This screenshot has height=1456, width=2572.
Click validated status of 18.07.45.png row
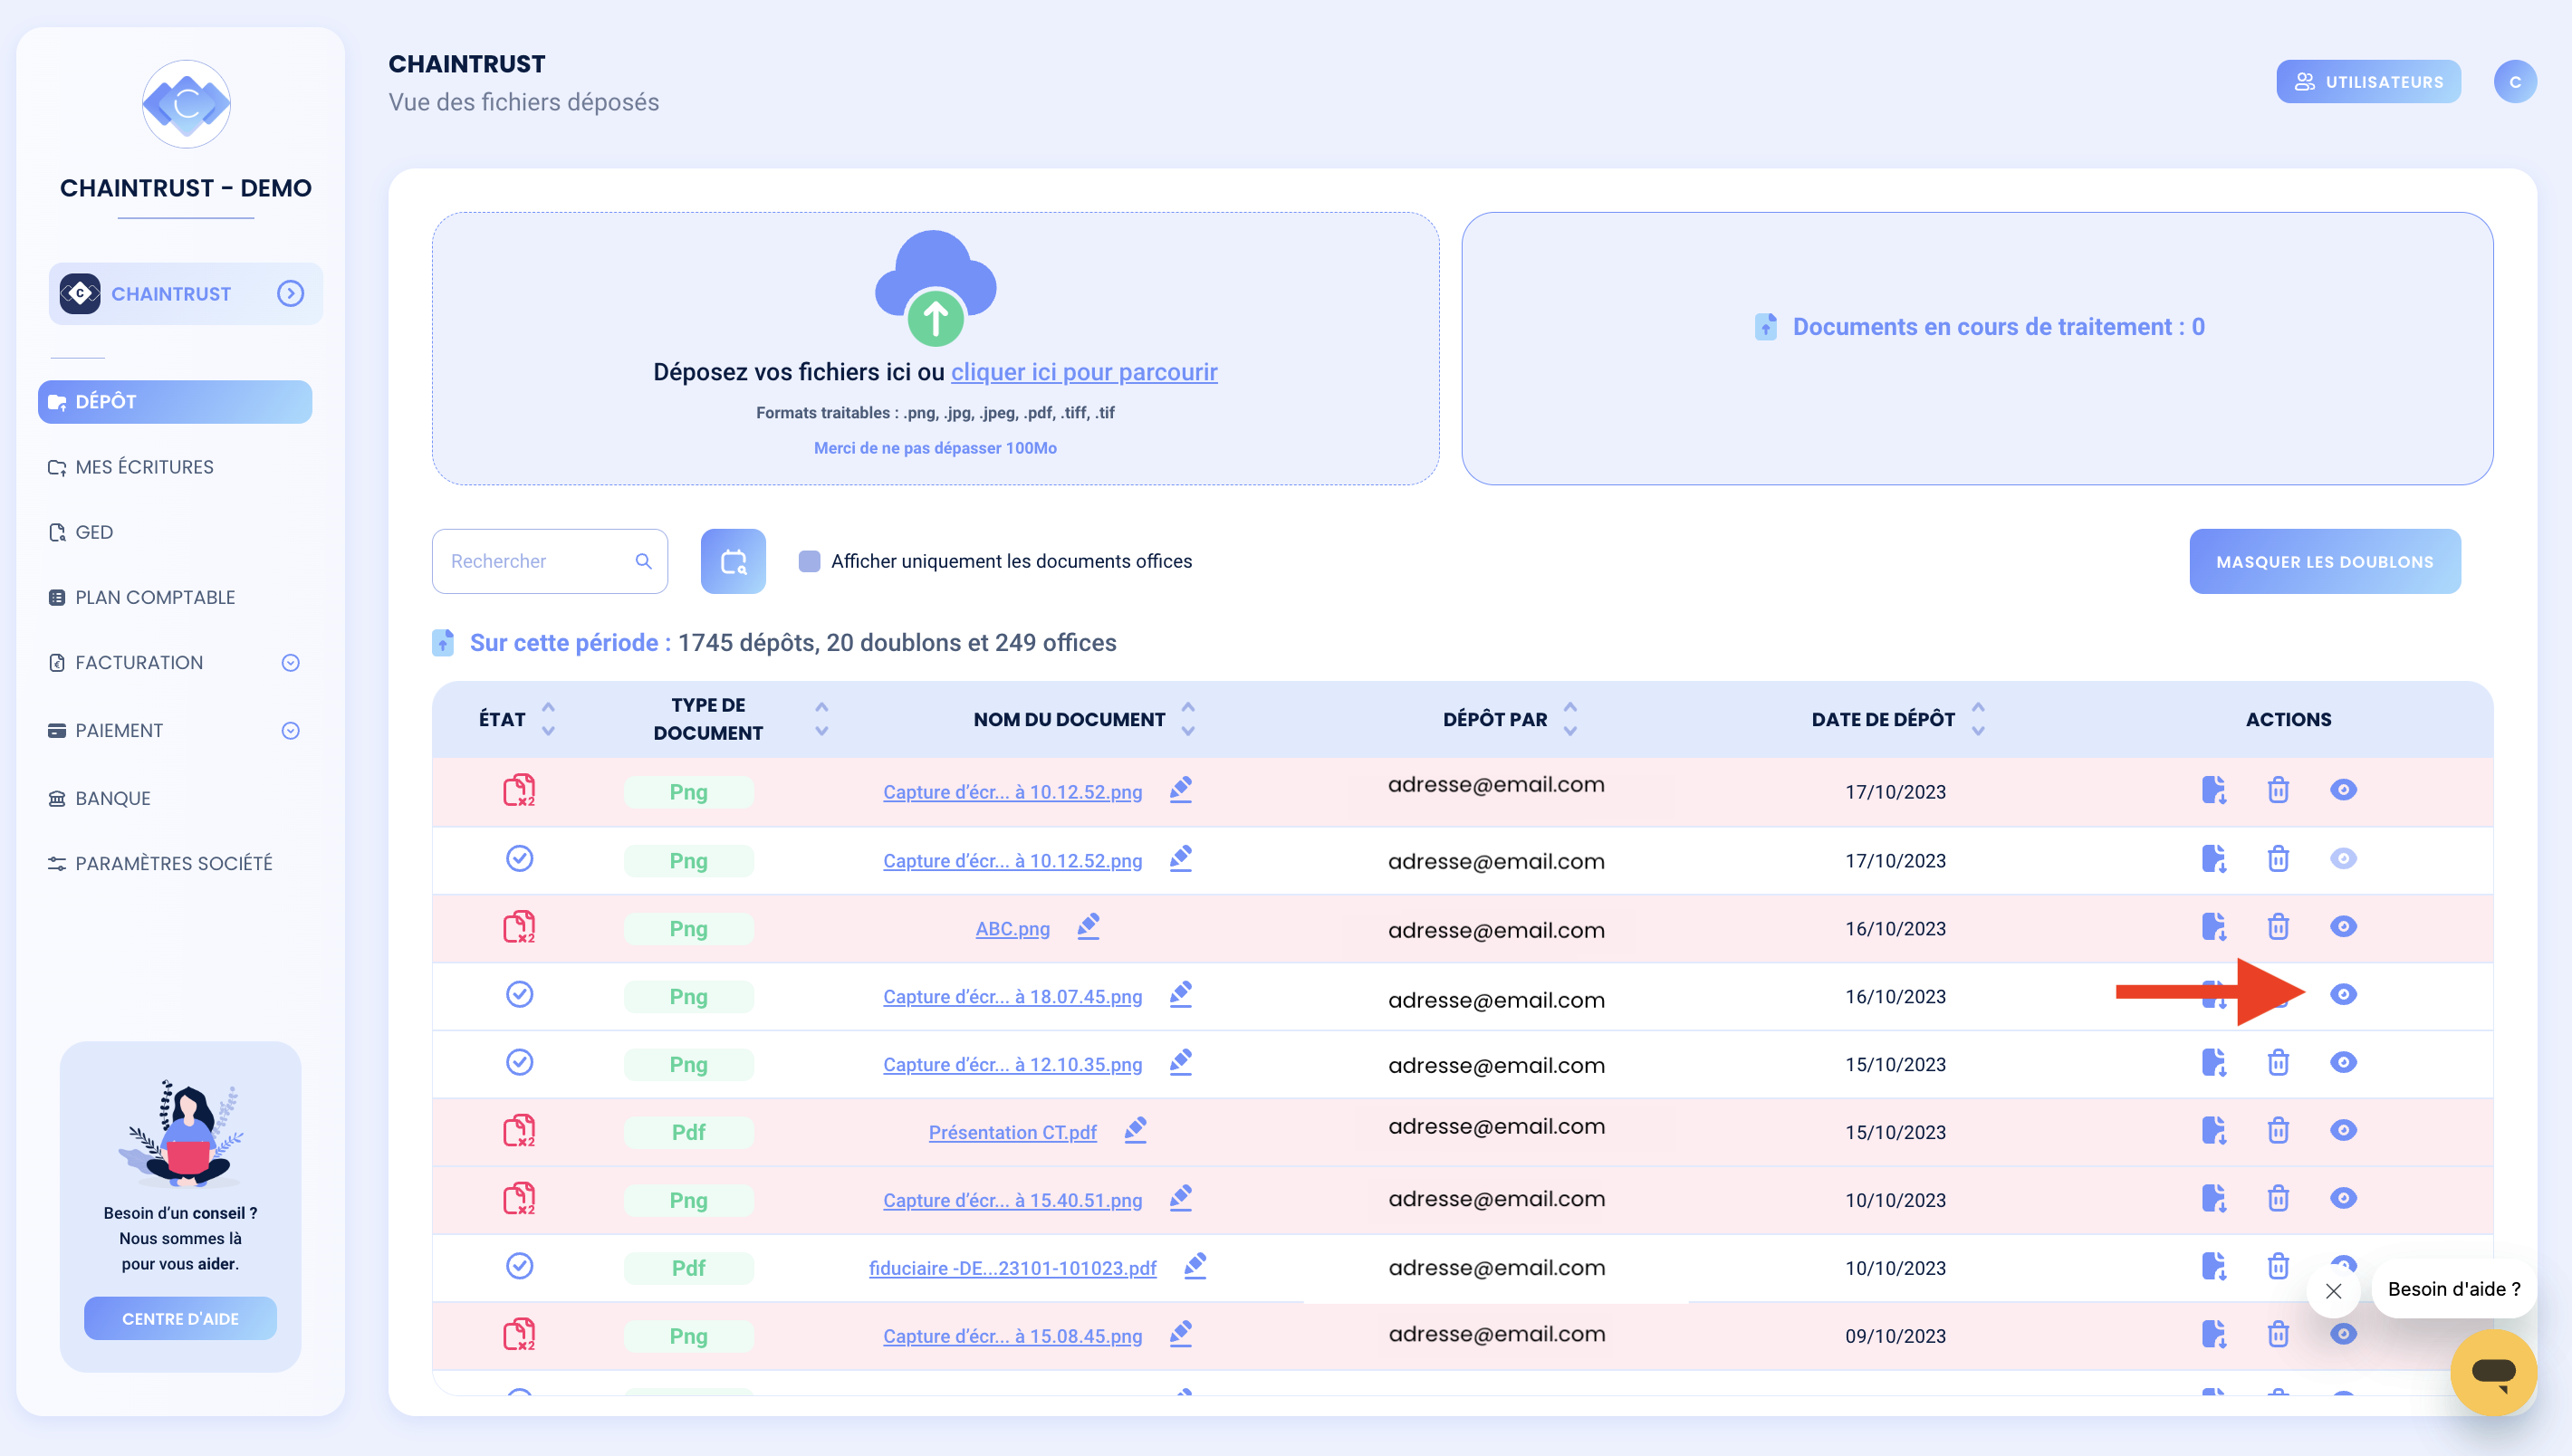[519, 994]
